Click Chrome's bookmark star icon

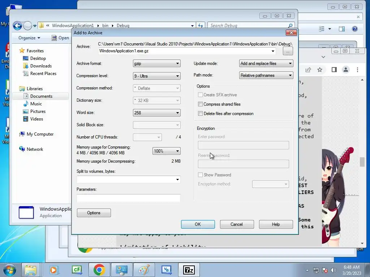pyautogui.click(x=320, y=70)
